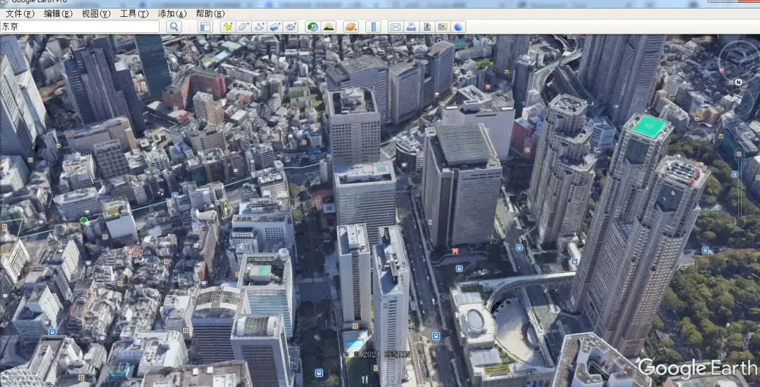Select the Add Polygon tool
Viewport: 760px width, 387px height.
pos(243,27)
